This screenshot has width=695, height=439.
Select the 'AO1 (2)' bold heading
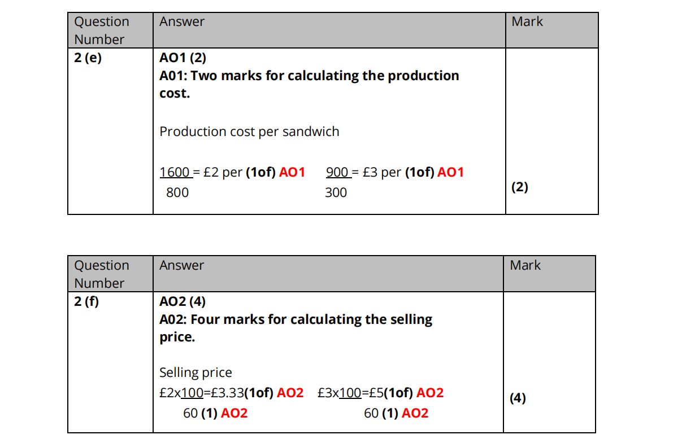pos(183,58)
